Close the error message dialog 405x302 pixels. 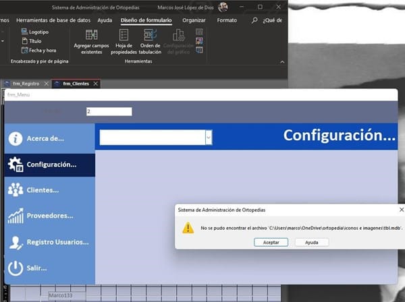402,210
